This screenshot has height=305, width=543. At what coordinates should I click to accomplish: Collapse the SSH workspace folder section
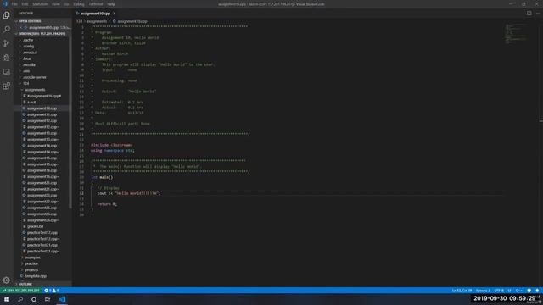click(x=42, y=34)
